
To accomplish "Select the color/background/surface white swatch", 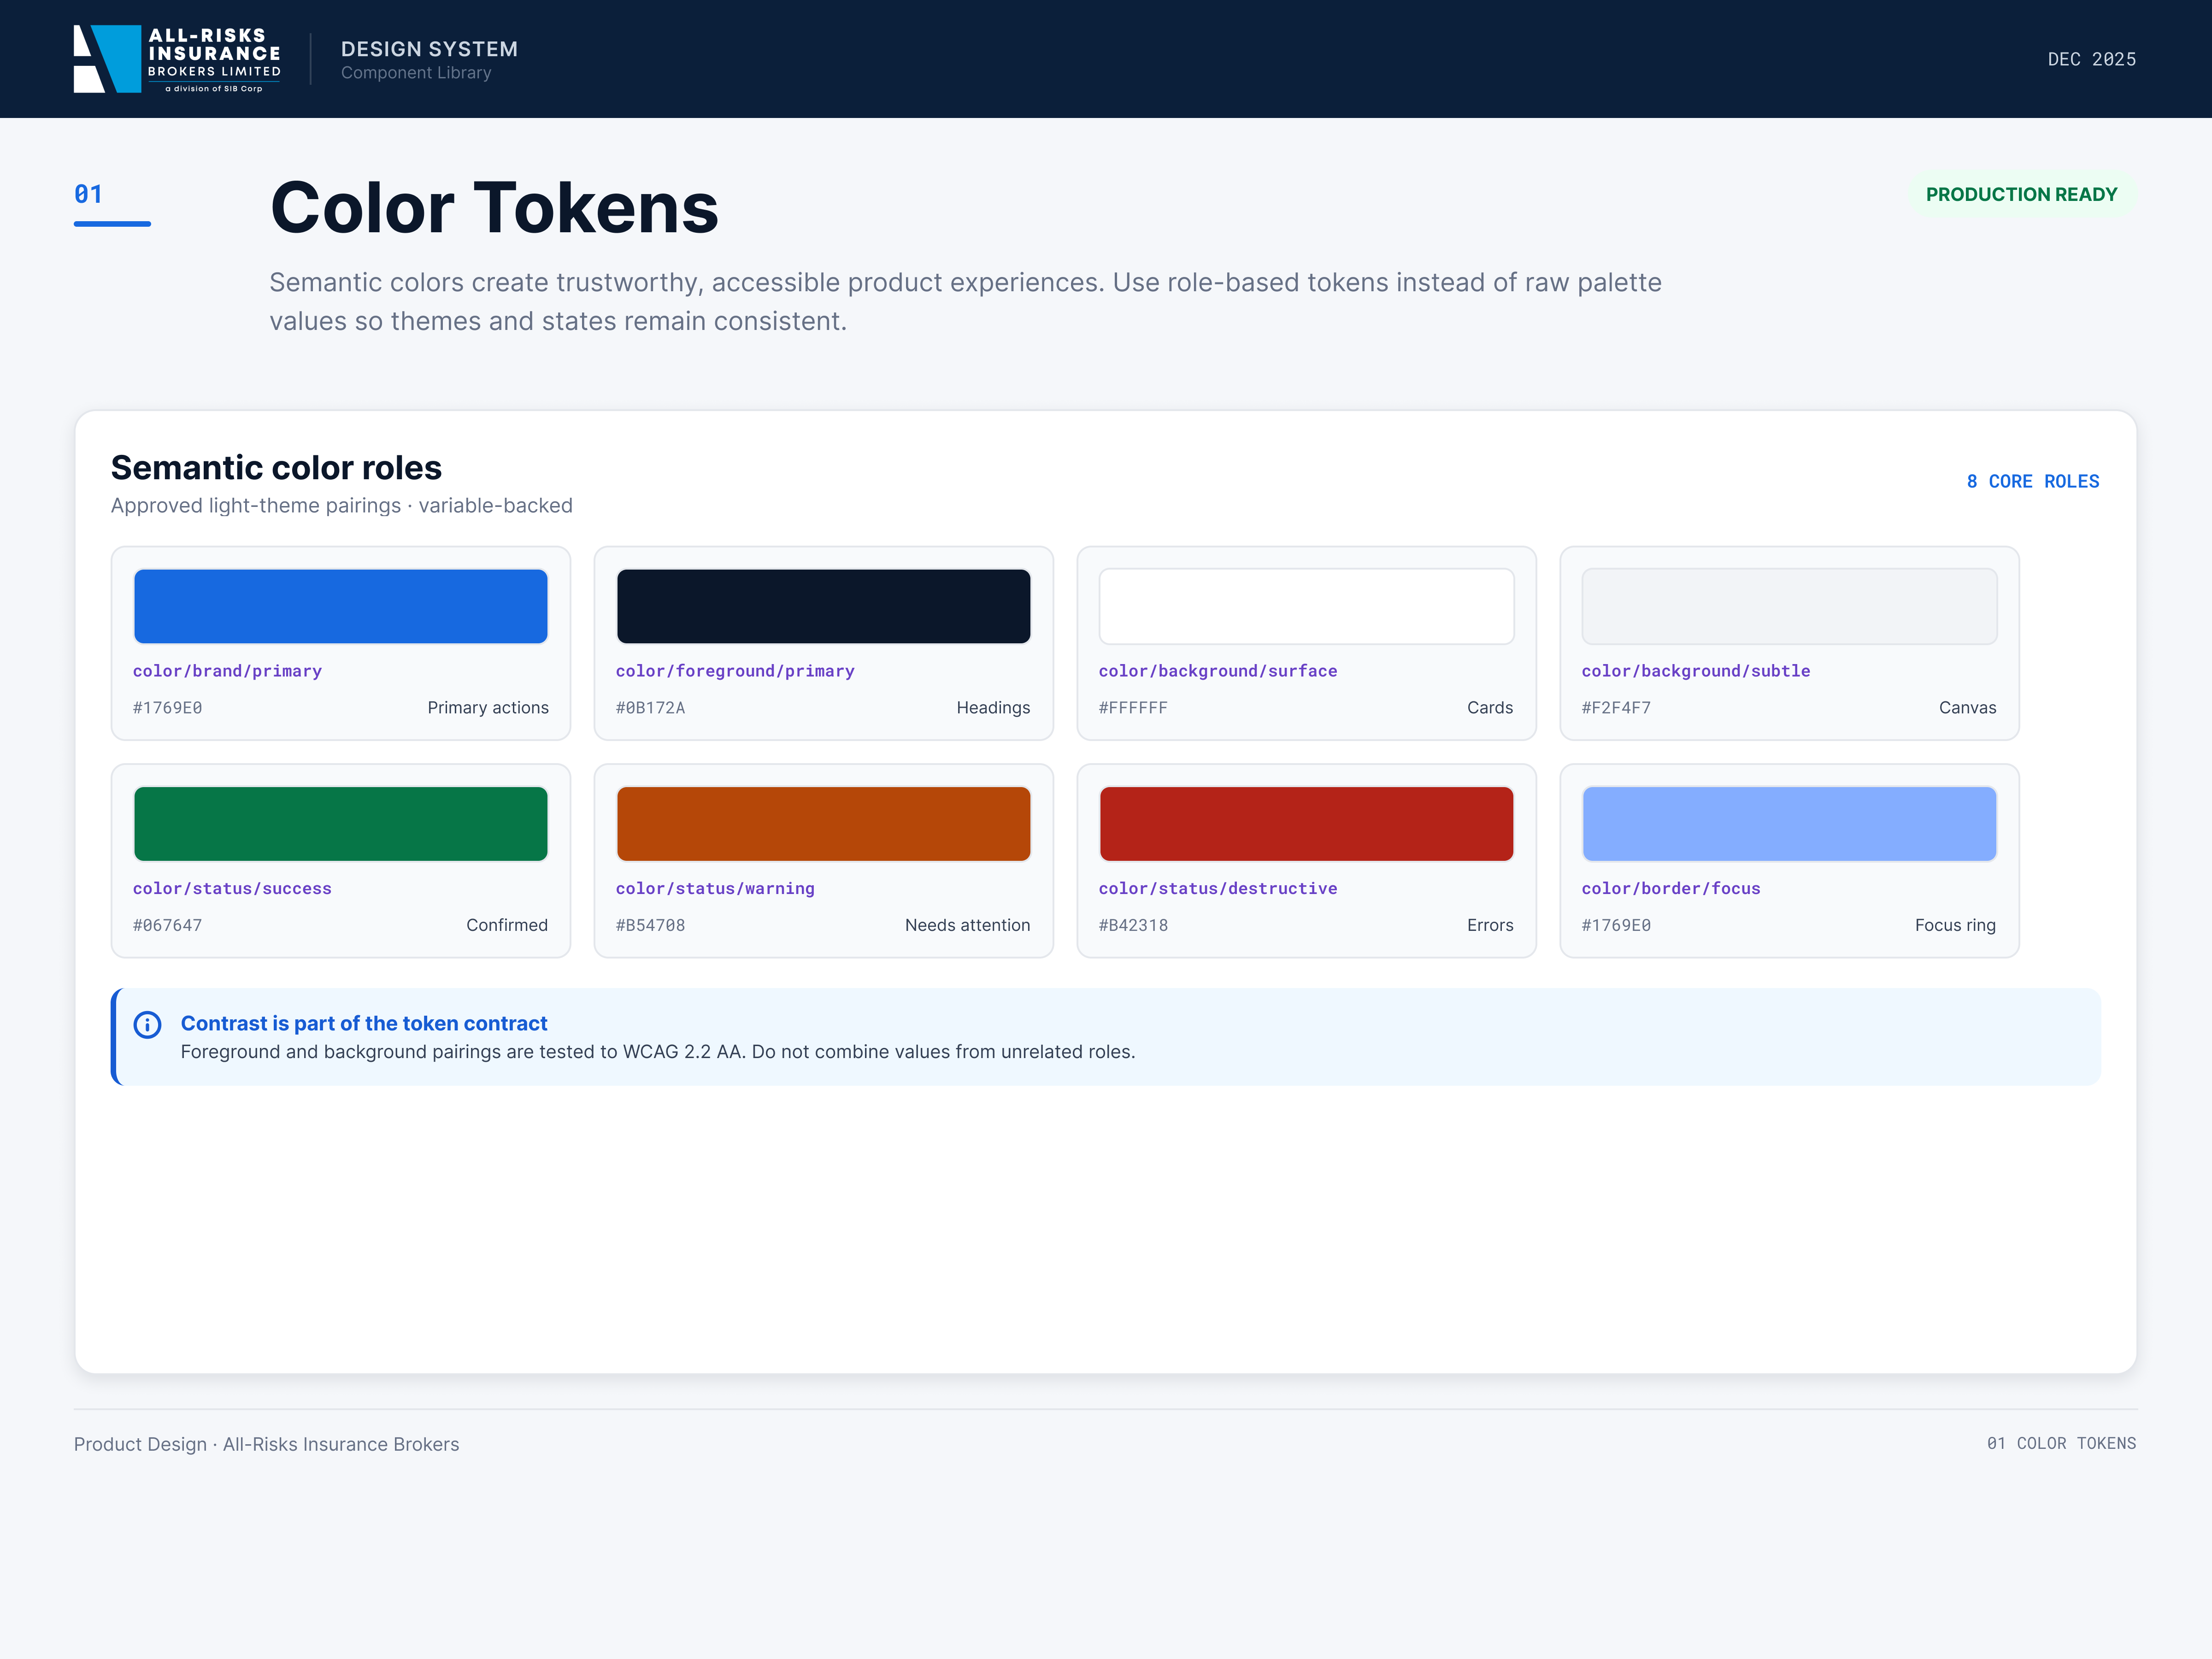I will pyautogui.click(x=1306, y=606).
